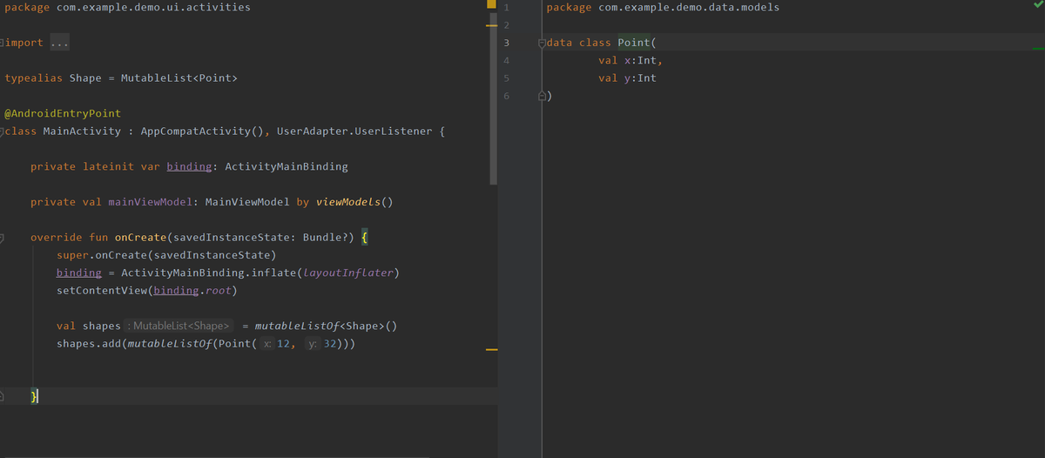Click 'shapes.add' call
The height and width of the screenshot is (458, 1045).
tap(89, 344)
